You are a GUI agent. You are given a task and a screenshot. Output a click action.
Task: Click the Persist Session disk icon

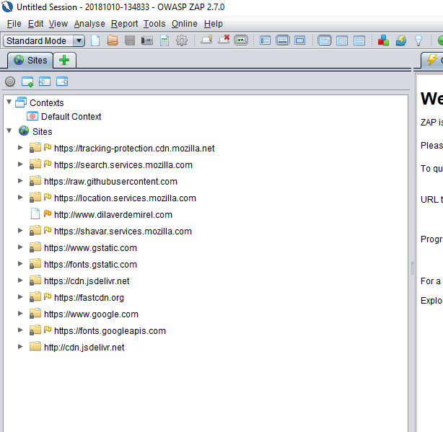[x=130, y=40]
